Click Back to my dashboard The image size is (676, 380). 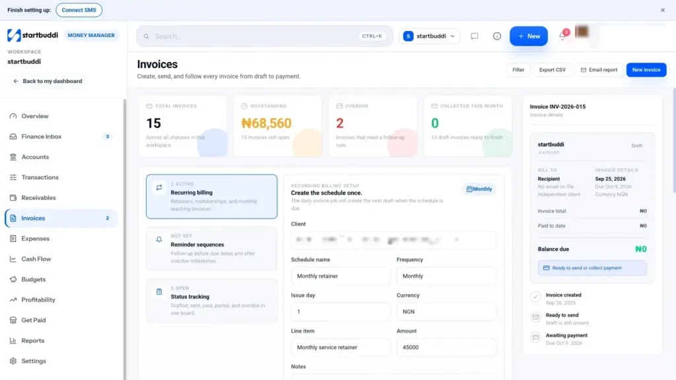48,81
